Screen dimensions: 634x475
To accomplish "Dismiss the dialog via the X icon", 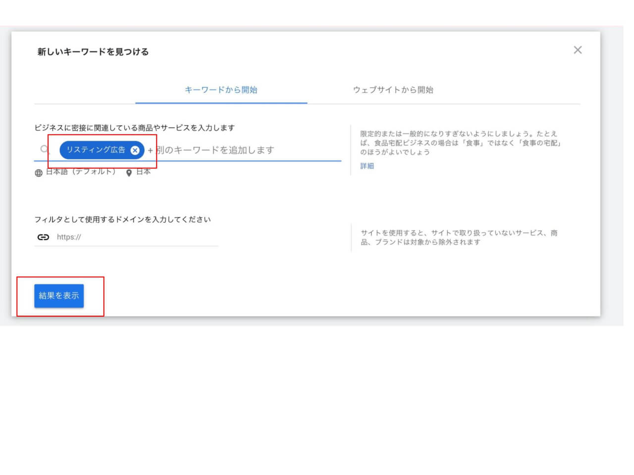I will (578, 50).
